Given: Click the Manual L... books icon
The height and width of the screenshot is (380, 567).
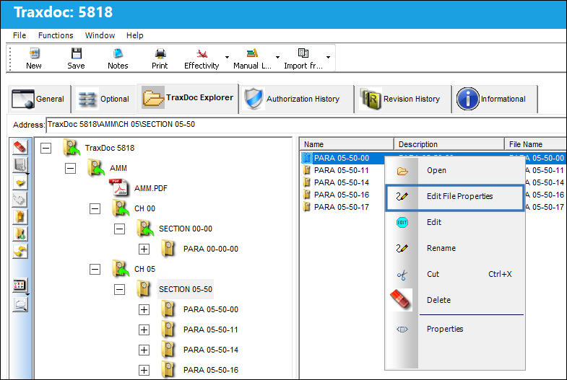Looking at the screenshot, I should tap(252, 54).
